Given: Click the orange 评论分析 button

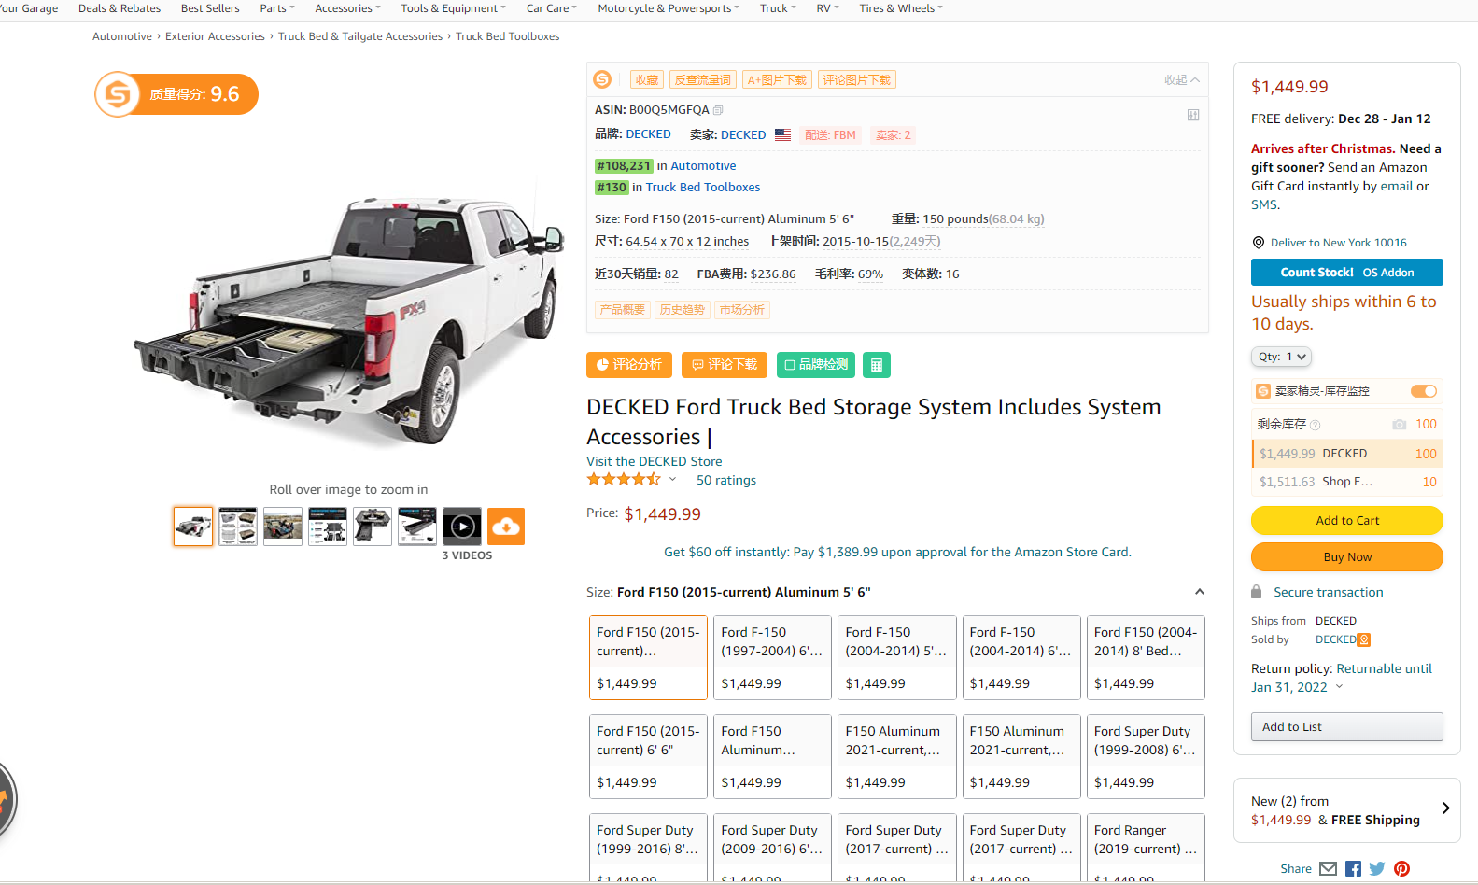Looking at the screenshot, I should point(629,365).
